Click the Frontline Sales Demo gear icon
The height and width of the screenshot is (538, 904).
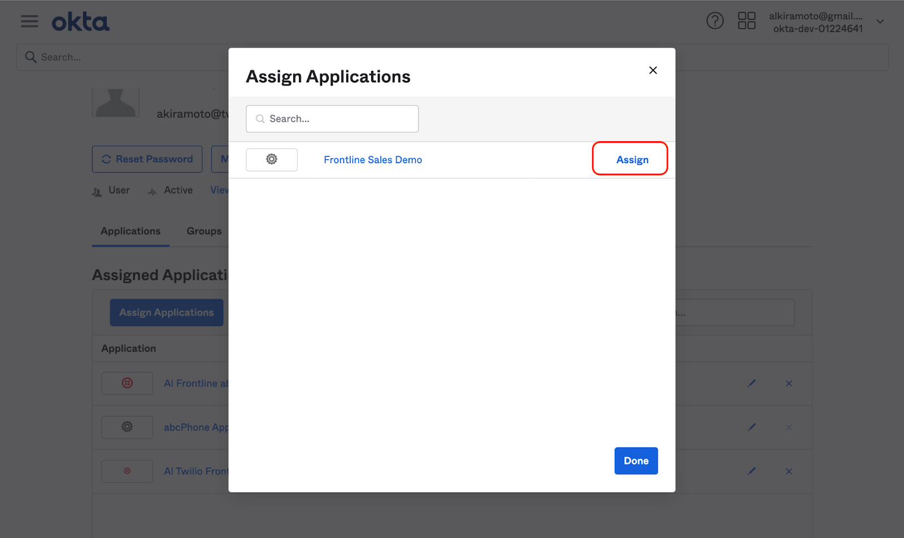(272, 160)
